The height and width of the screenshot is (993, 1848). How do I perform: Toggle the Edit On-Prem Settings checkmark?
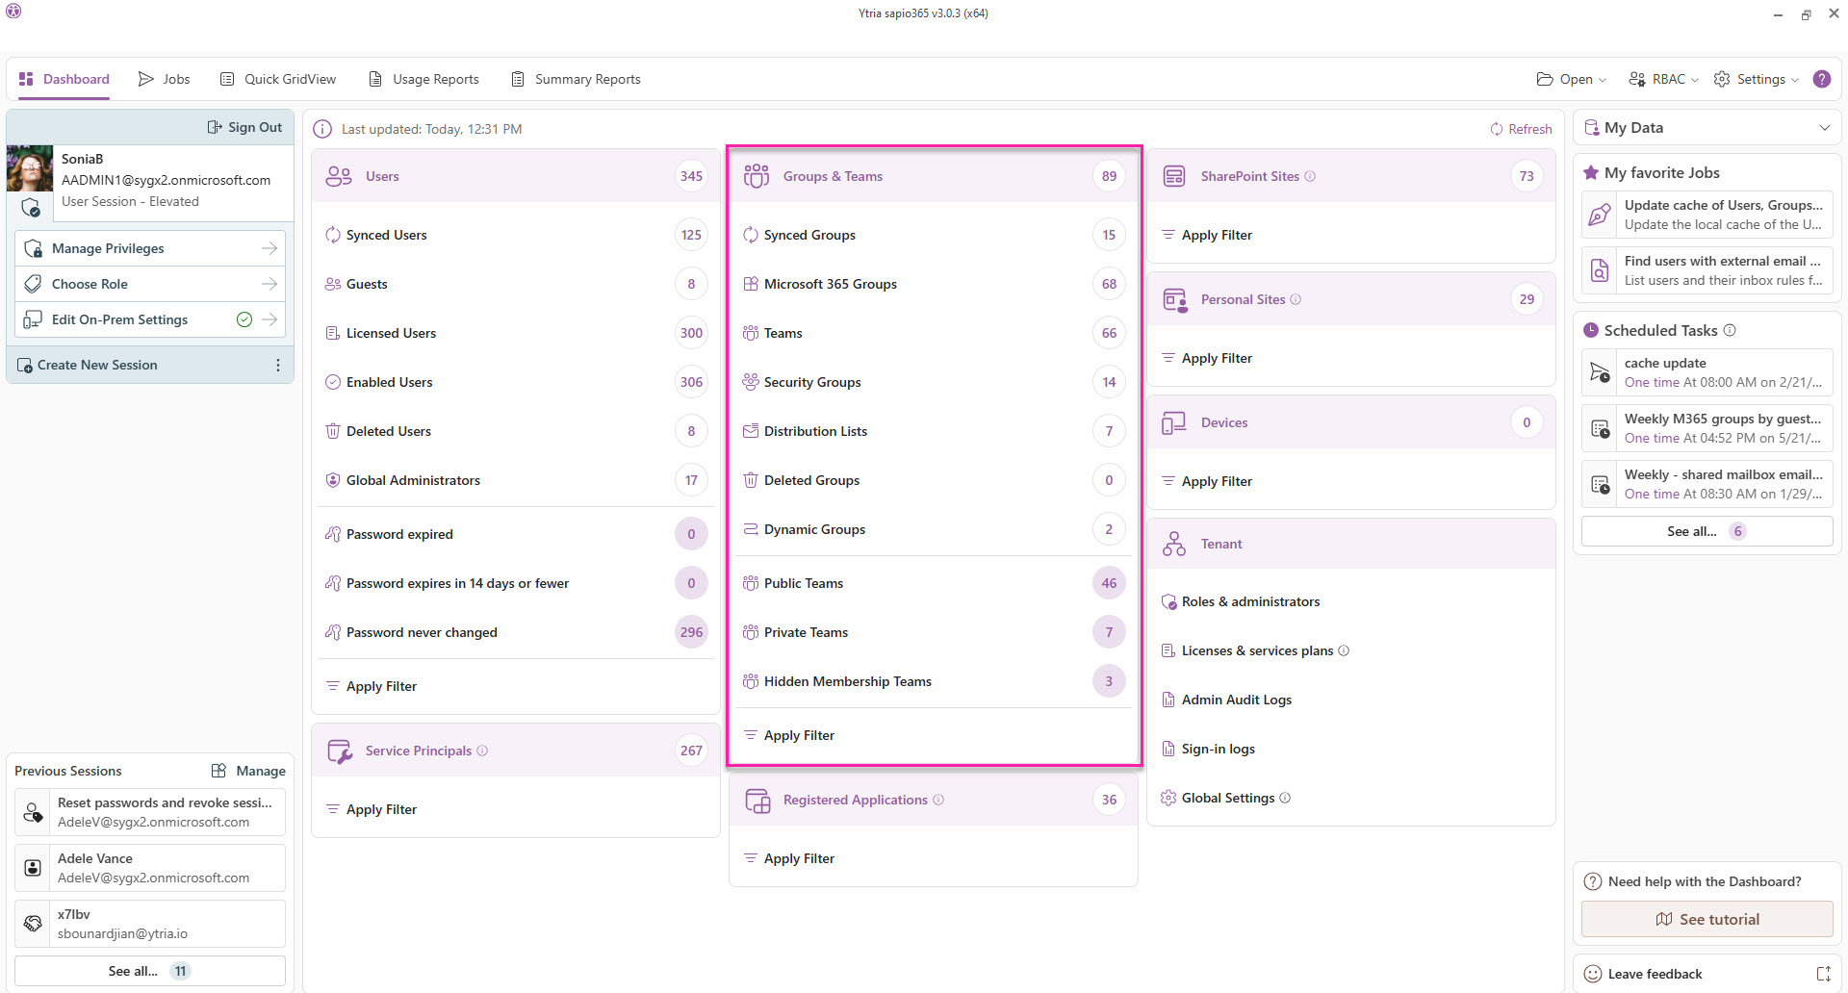point(244,318)
